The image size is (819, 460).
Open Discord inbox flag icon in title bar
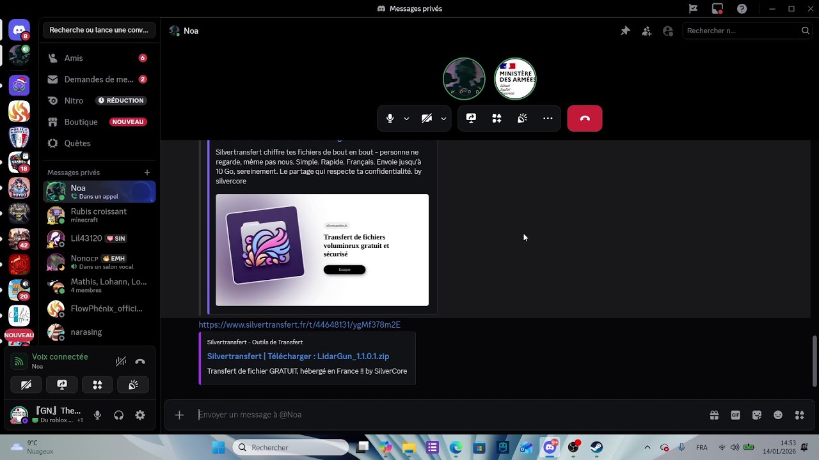point(693,8)
